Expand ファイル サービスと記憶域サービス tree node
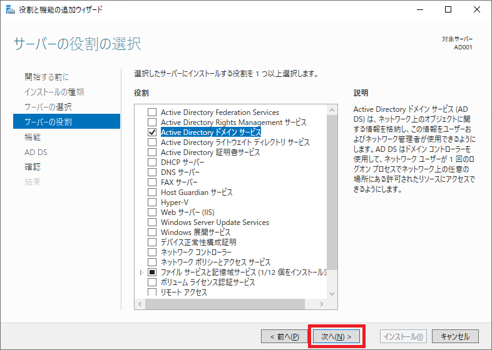The width and height of the screenshot is (492, 350). [x=141, y=272]
